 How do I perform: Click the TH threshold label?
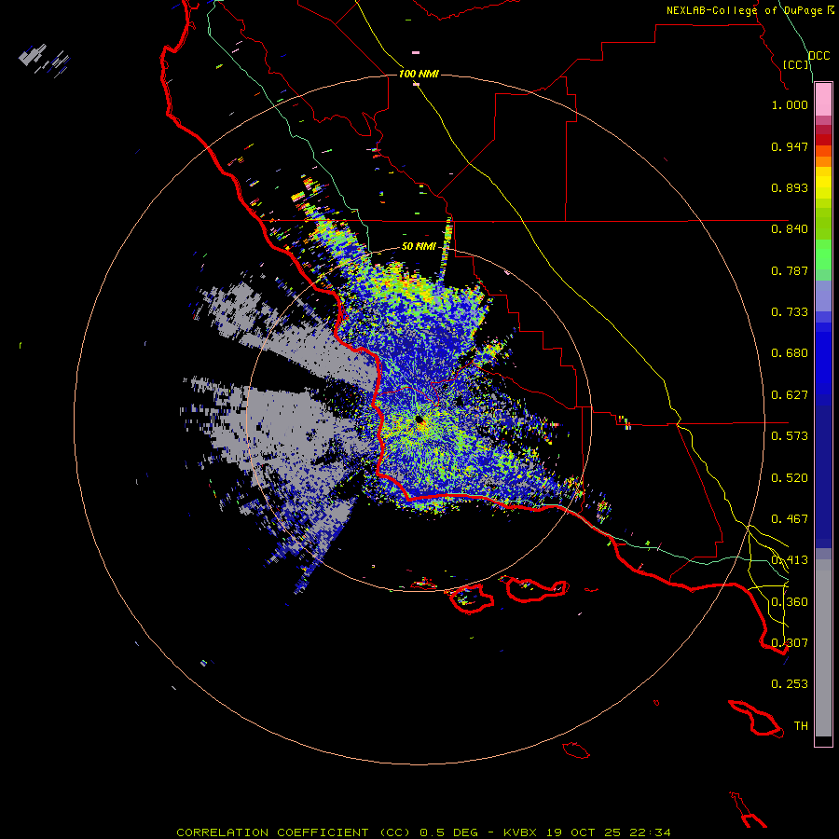(x=801, y=726)
